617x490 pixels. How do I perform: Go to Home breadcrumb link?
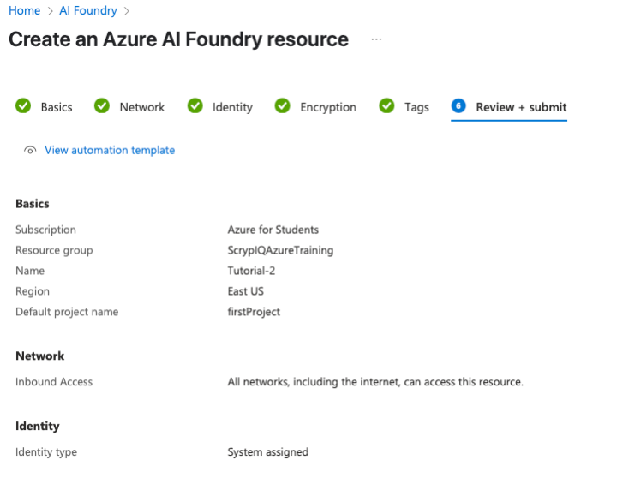[x=24, y=10]
